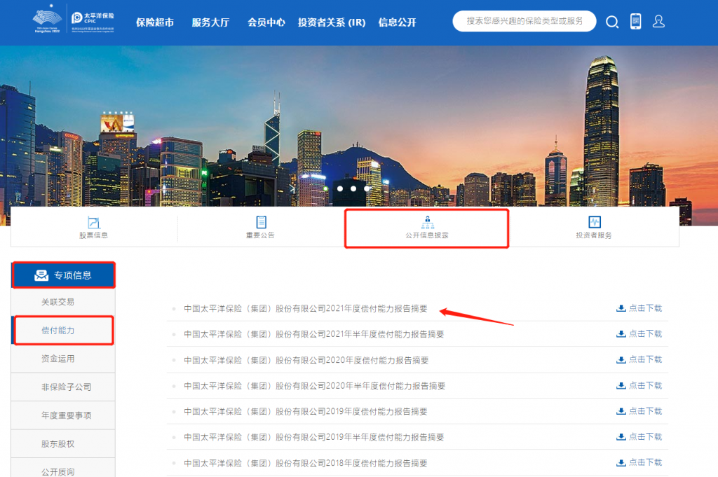Image resolution: width=718 pixels, height=477 pixels.
Task: Select the second banner carousel dot
Action: [353, 188]
